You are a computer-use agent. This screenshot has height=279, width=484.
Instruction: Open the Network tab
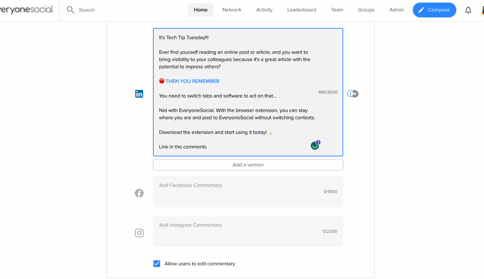(232, 10)
